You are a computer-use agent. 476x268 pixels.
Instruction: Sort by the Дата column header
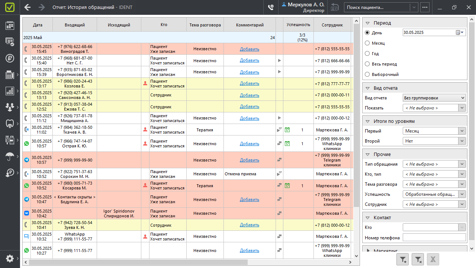pos(38,25)
